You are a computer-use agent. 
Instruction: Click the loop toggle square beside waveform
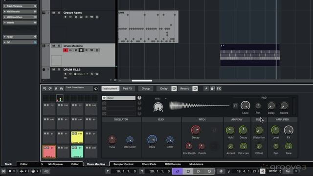pyautogui.click(x=236, y=106)
